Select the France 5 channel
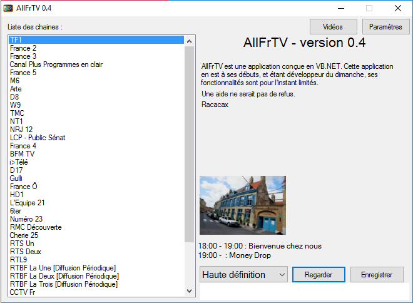The image size is (413, 303). (x=96, y=73)
